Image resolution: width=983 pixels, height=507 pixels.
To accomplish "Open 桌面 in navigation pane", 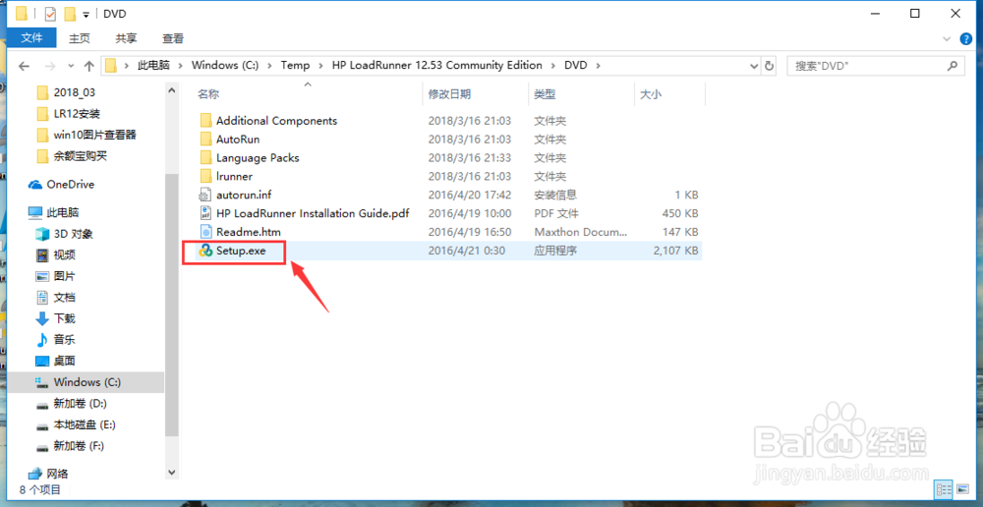I will click(x=65, y=361).
